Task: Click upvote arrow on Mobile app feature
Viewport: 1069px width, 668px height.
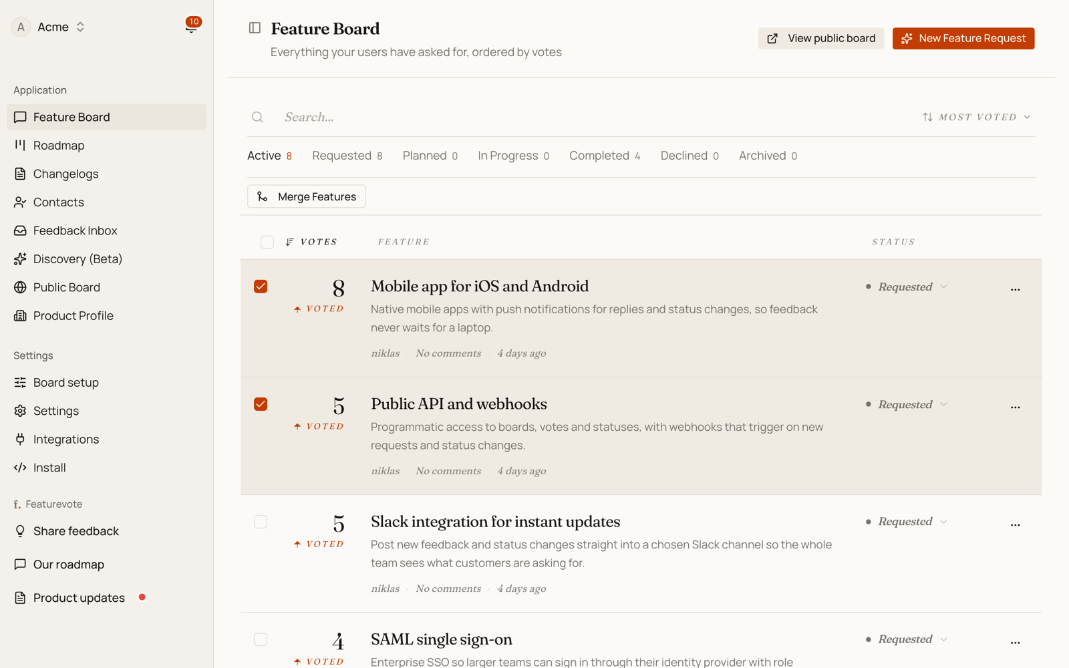Action: pos(297,309)
